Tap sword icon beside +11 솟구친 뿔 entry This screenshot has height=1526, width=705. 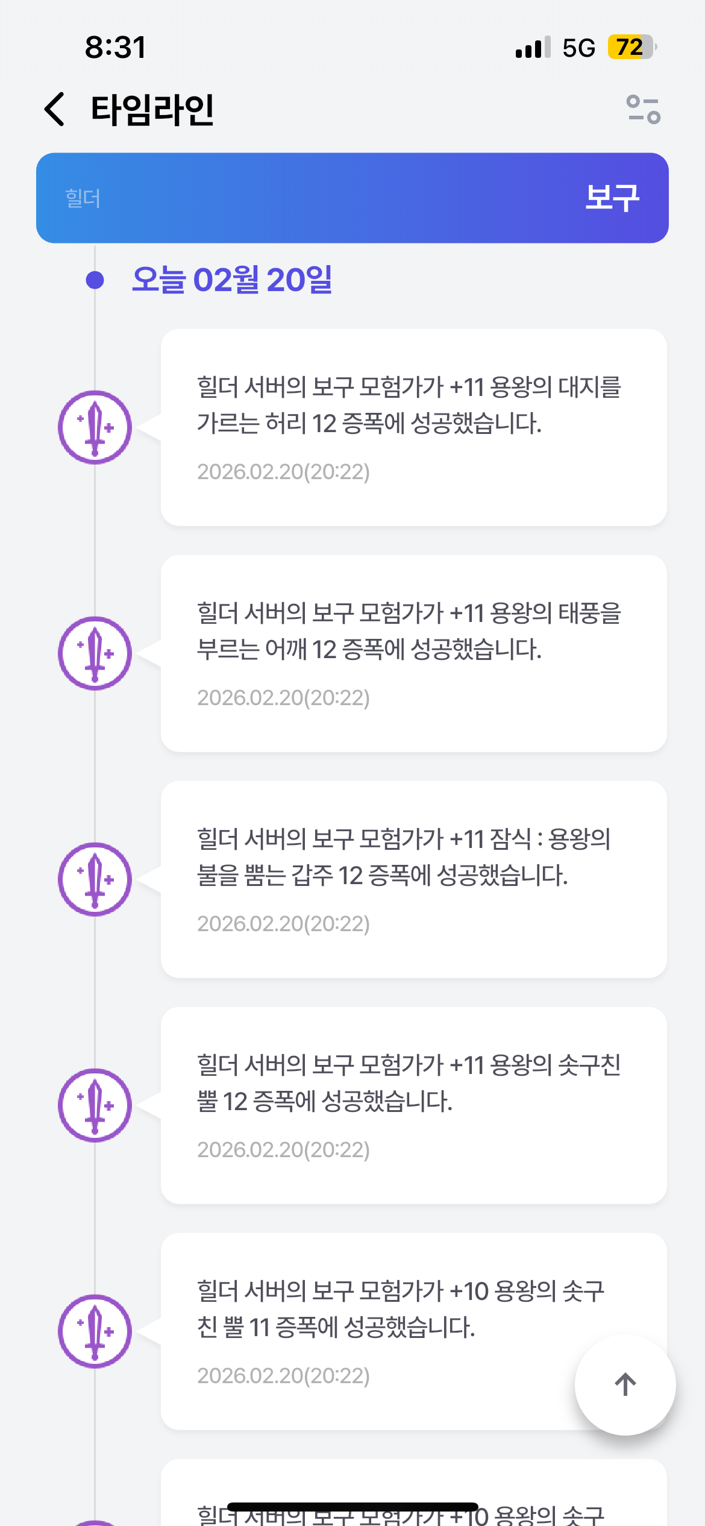tap(95, 1105)
